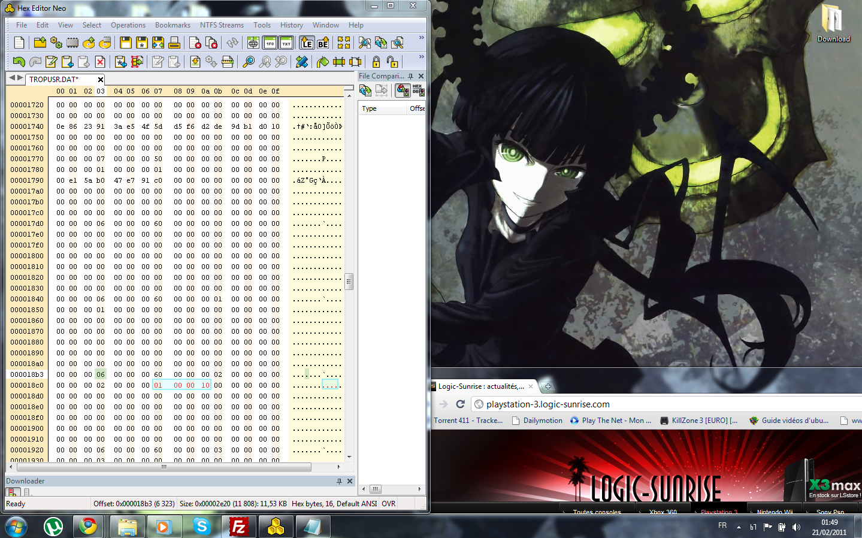
Task: Click the Print icon
Action: point(174,43)
